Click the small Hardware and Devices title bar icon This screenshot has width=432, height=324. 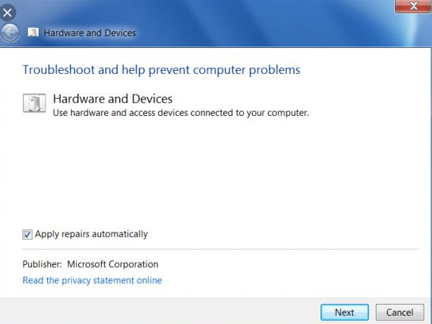(x=33, y=32)
